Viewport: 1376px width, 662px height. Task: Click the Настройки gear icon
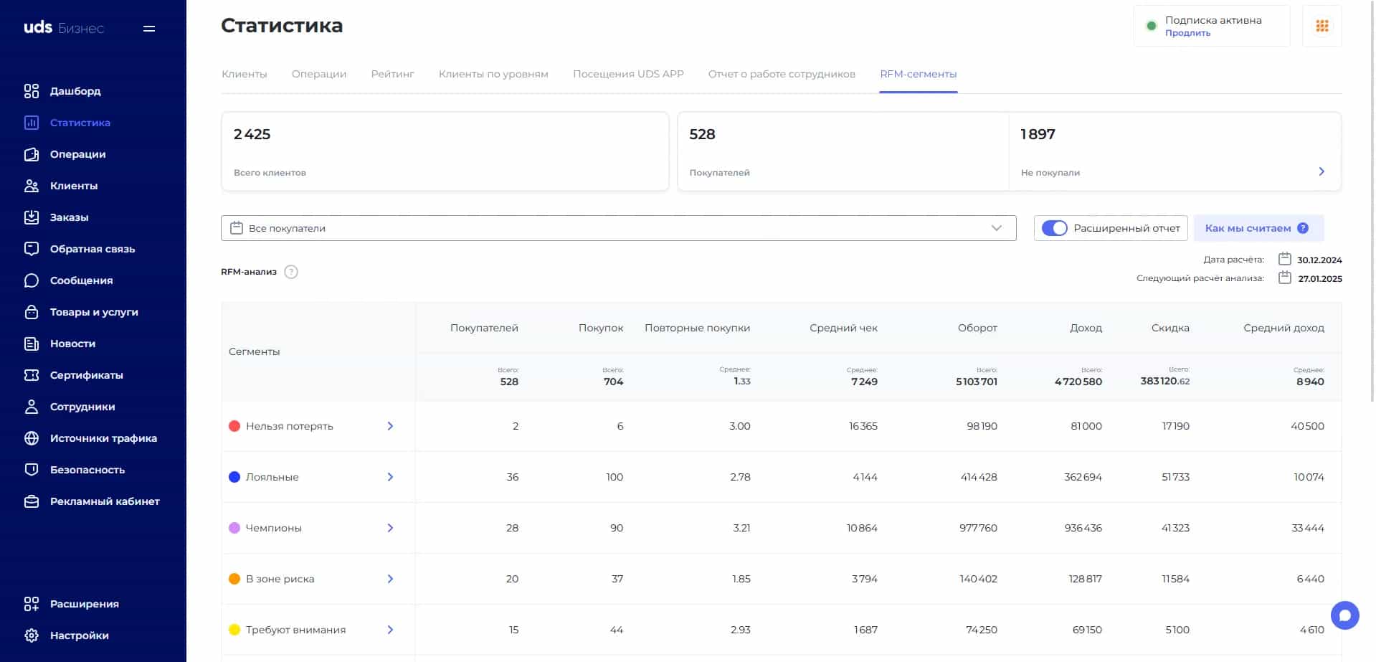pyautogui.click(x=32, y=635)
